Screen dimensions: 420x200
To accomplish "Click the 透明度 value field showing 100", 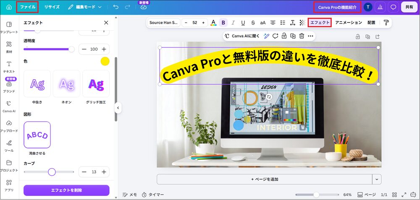I will (x=94, y=49).
